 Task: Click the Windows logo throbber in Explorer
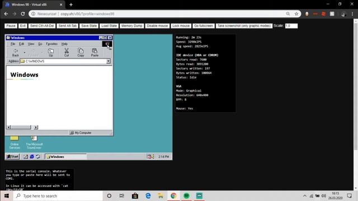(x=107, y=44)
